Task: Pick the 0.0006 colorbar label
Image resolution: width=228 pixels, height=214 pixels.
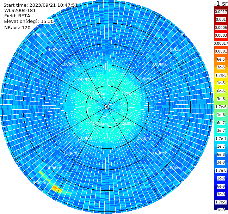Action: click(221, 27)
